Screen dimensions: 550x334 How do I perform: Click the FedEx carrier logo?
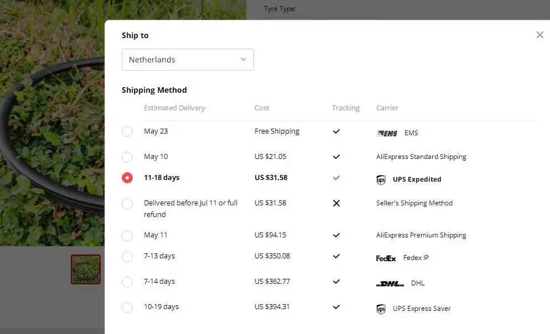386,258
